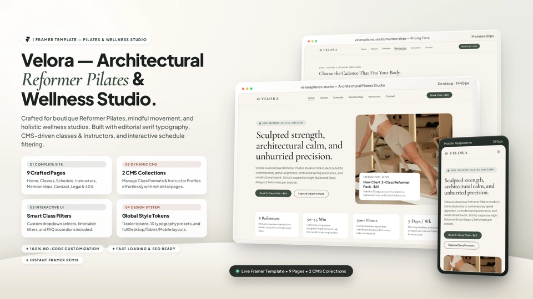The image size is (533, 299).
Task: Select the 9 Crafted Pages feature card
Action: coord(66,176)
